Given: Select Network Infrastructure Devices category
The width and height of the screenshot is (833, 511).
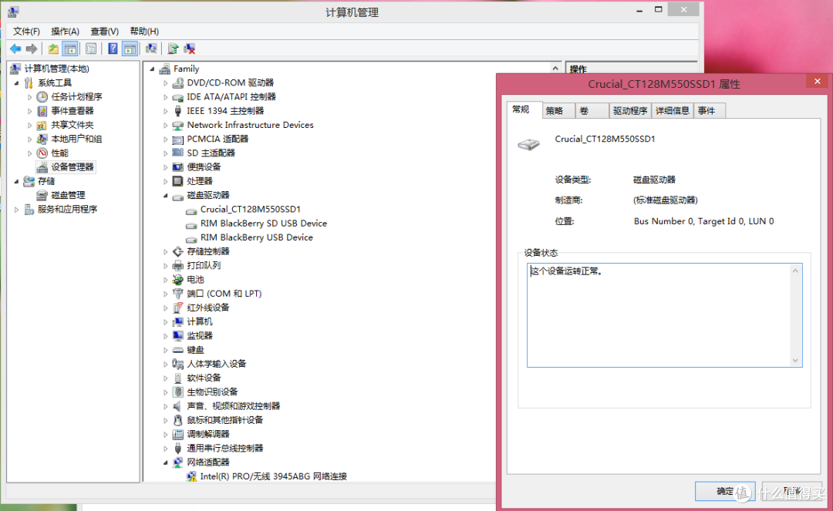Looking at the screenshot, I should click(250, 125).
